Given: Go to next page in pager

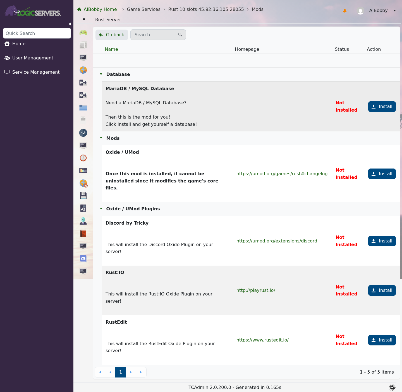Looking at the screenshot, I should [131, 372].
